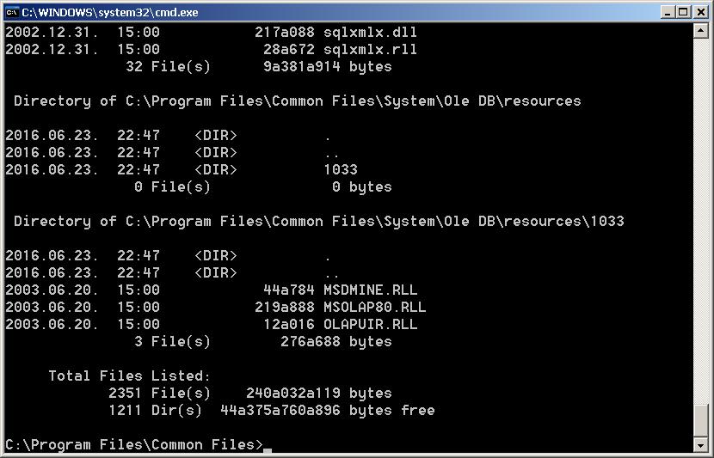Close the command prompt window

(x=700, y=12)
